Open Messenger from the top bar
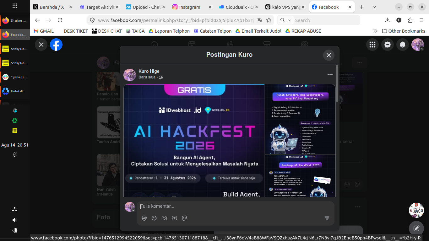The height and width of the screenshot is (241, 429). (x=388, y=45)
